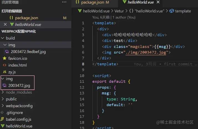Click the Babel icon beside babel.config.js
This screenshot has width=198, height=129.
2,119
